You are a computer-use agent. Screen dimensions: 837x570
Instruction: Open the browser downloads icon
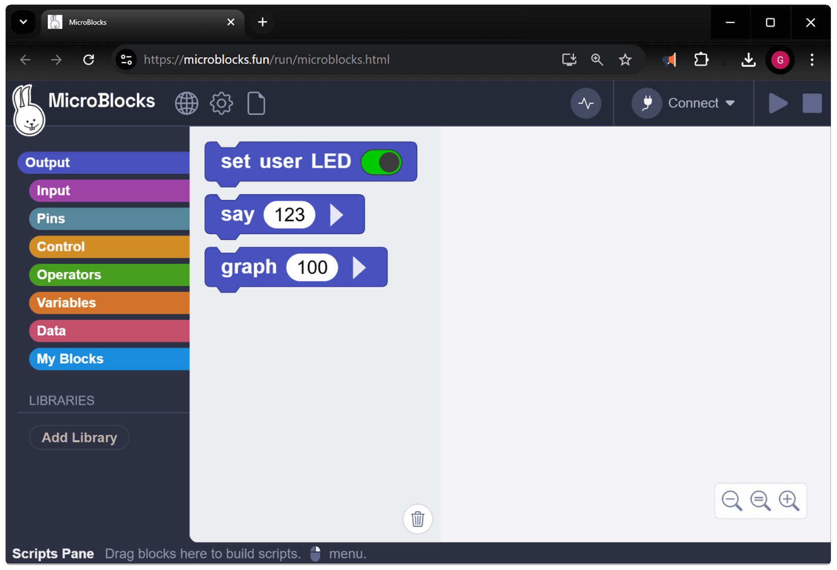click(x=748, y=60)
